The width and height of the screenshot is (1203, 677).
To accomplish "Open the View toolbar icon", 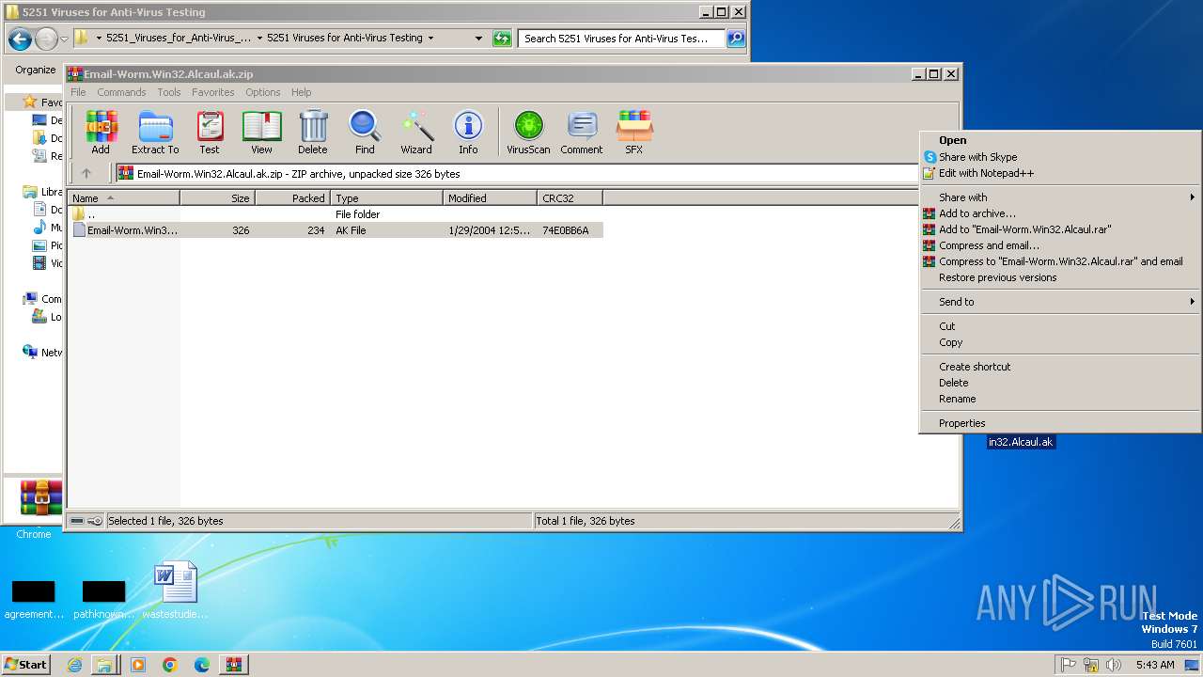I will coord(261,132).
